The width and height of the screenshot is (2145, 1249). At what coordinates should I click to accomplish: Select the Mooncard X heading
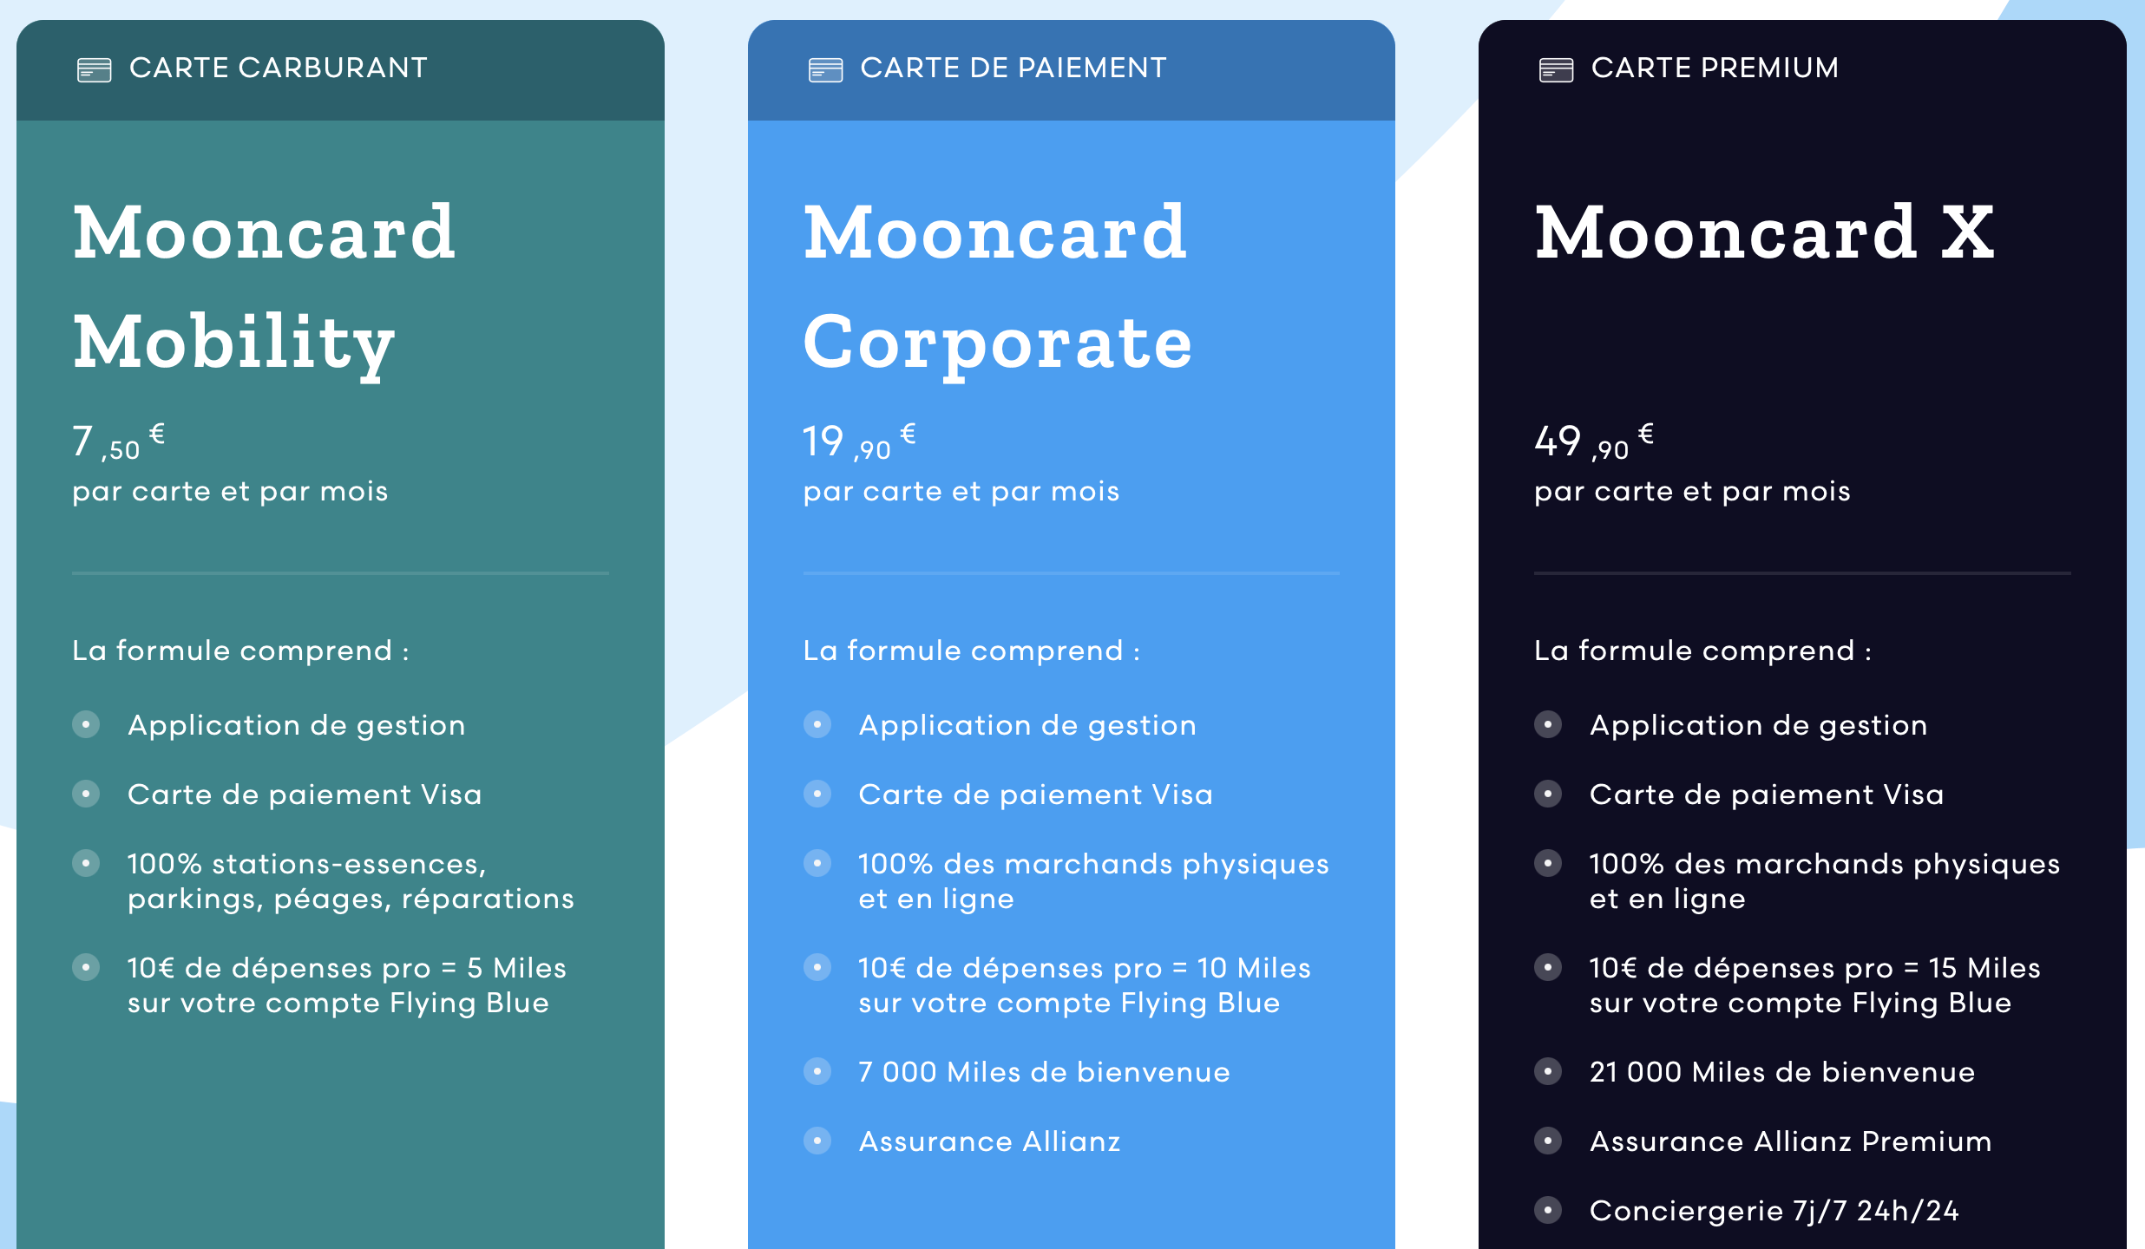[x=1764, y=232]
